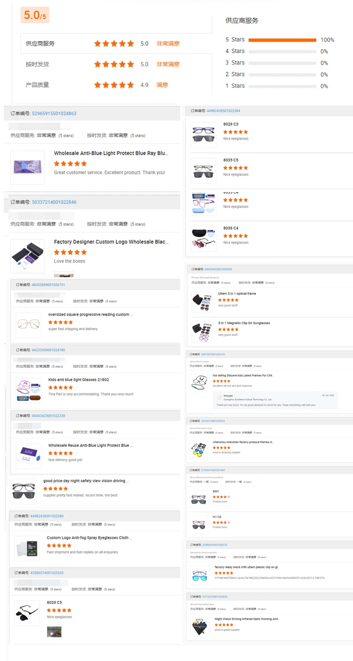Open 5 in 1 Magnetic Clip On Sunglasses title

point(244,323)
